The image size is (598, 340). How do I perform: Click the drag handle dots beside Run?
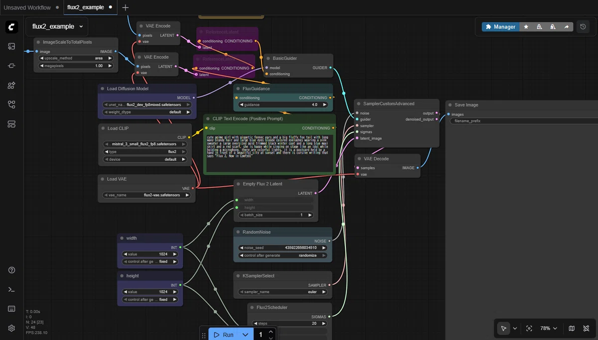[204, 335]
